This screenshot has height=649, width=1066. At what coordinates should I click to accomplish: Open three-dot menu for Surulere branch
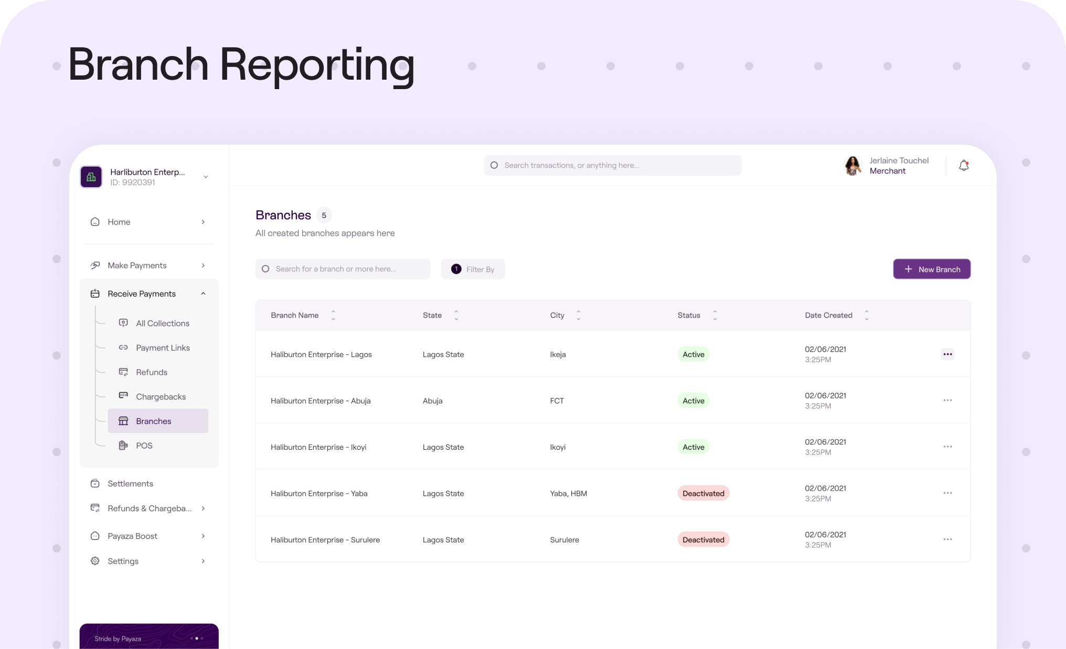click(x=947, y=539)
